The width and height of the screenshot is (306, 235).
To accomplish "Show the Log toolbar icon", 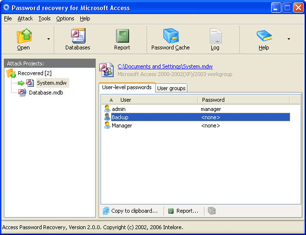I will pyautogui.click(x=215, y=36).
